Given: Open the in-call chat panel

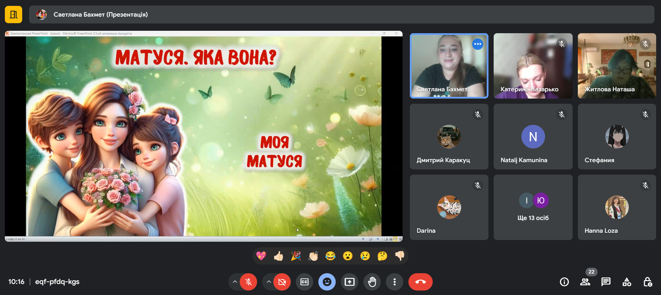Looking at the screenshot, I should 606,282.
